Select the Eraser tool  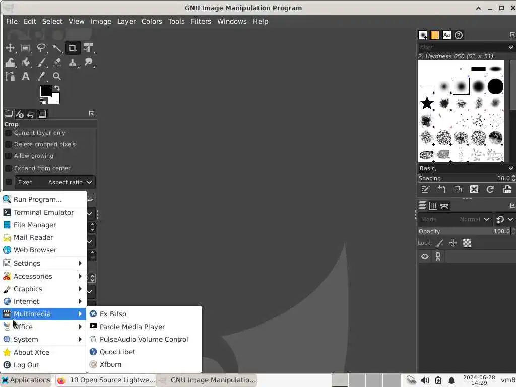pos(57,62)
